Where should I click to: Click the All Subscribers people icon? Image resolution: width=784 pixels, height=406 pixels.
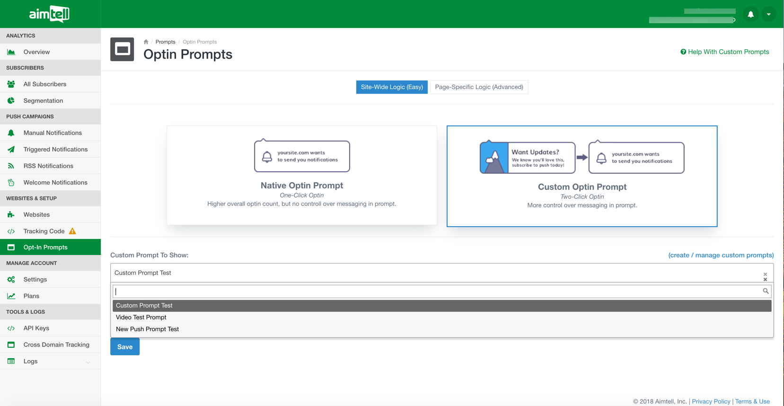[x=11, y=84]
